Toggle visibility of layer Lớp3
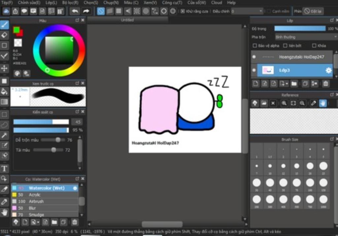This screenshot has width=338, height=236. pos(254,70)
